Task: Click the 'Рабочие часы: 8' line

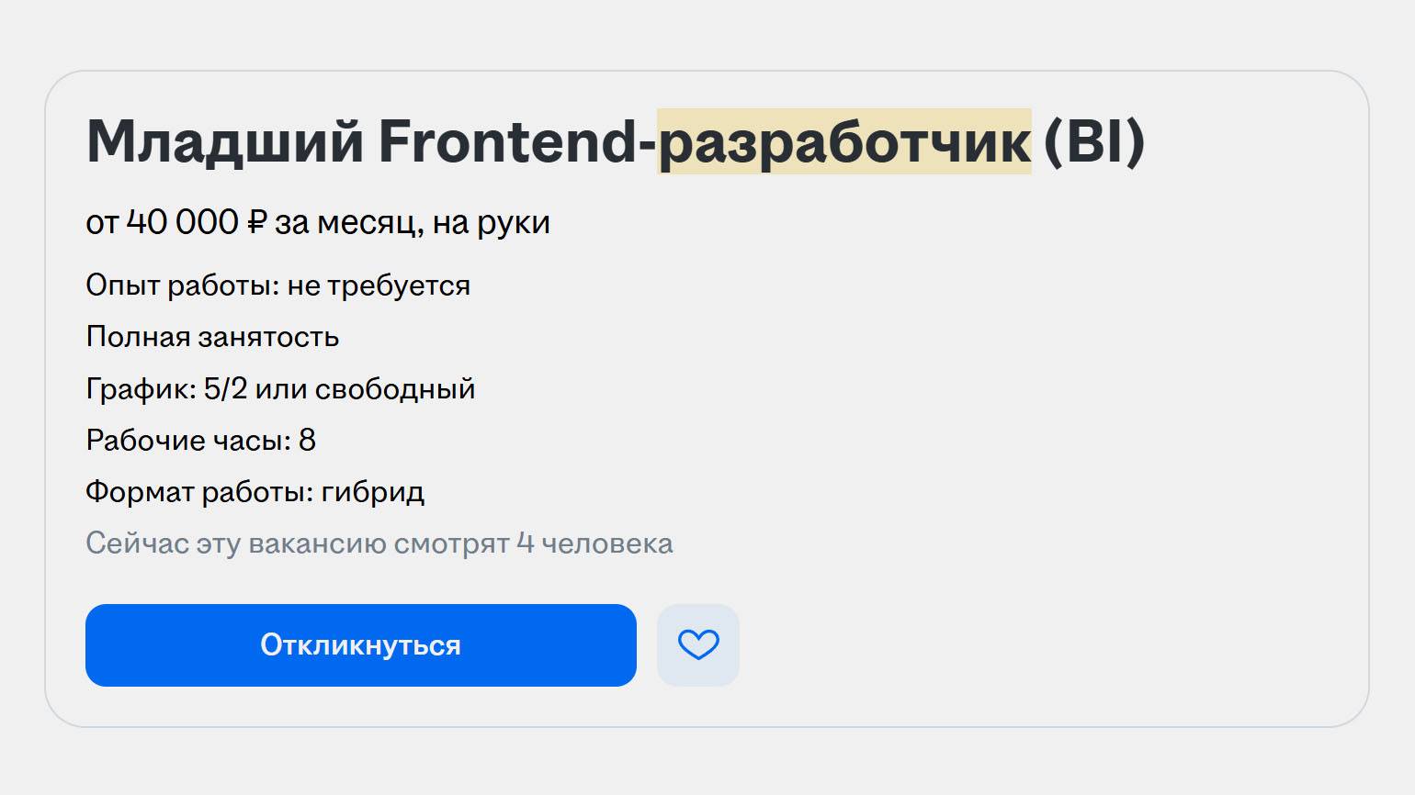Action: pos(200,440)
